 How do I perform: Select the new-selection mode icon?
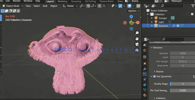pos(2,11)
